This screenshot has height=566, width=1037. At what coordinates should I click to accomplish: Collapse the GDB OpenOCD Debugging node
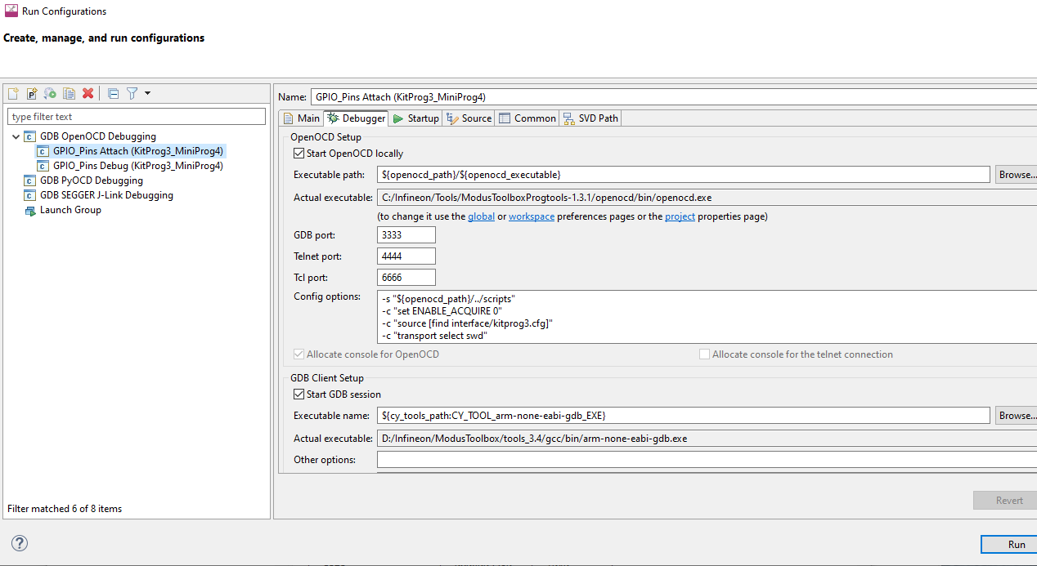coord(16,136)
